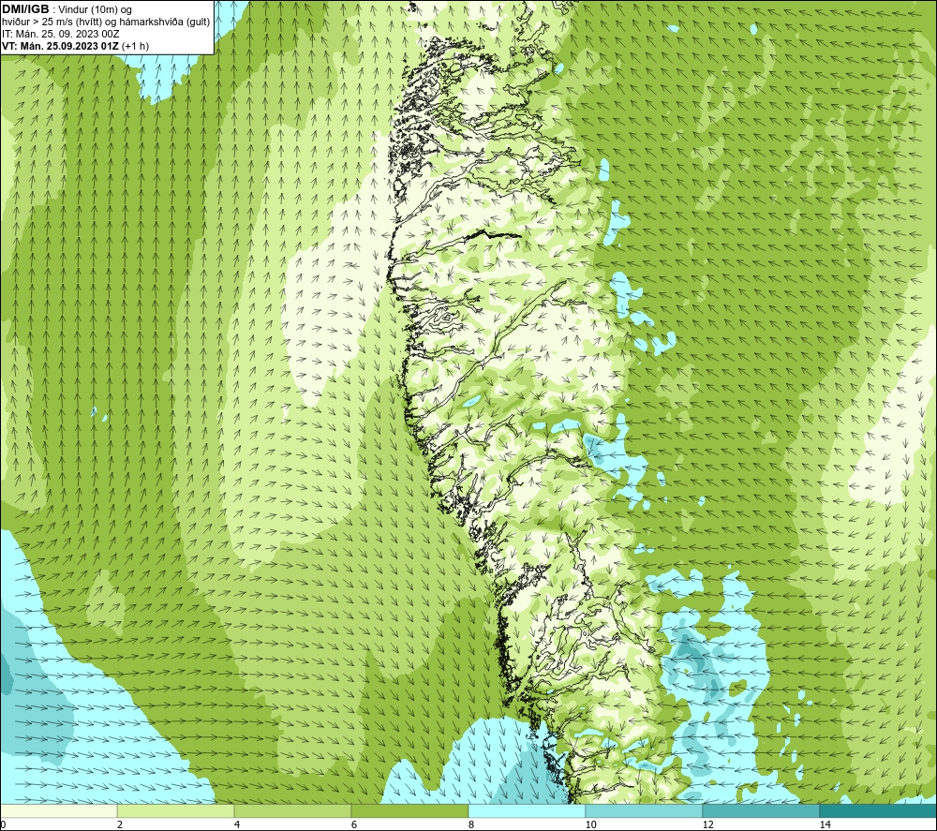Viewport: 937px width, 831px height.
Task: Click the scale value 0
Action: [x=3, y=824]
